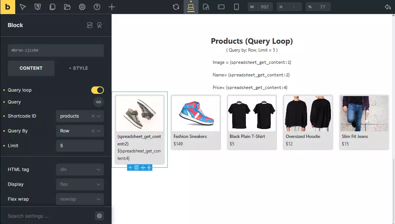Open the Templates folder icon
This screenshot has width=395, height=224.
point(67,7)
